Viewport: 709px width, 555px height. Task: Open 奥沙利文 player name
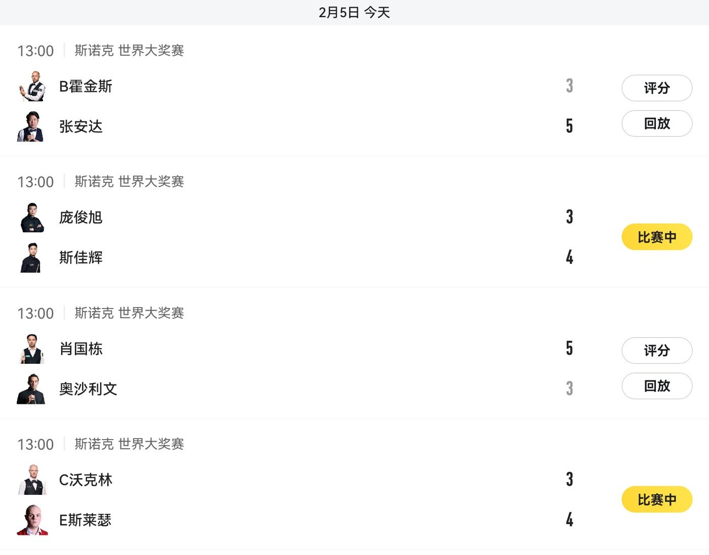click(x=88, y=389)
